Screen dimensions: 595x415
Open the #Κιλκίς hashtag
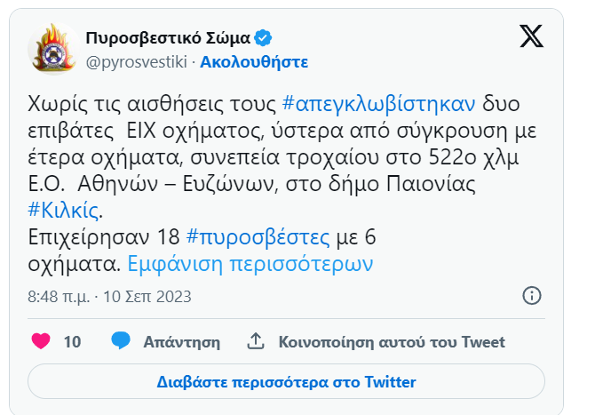click(x=63, y=211)
